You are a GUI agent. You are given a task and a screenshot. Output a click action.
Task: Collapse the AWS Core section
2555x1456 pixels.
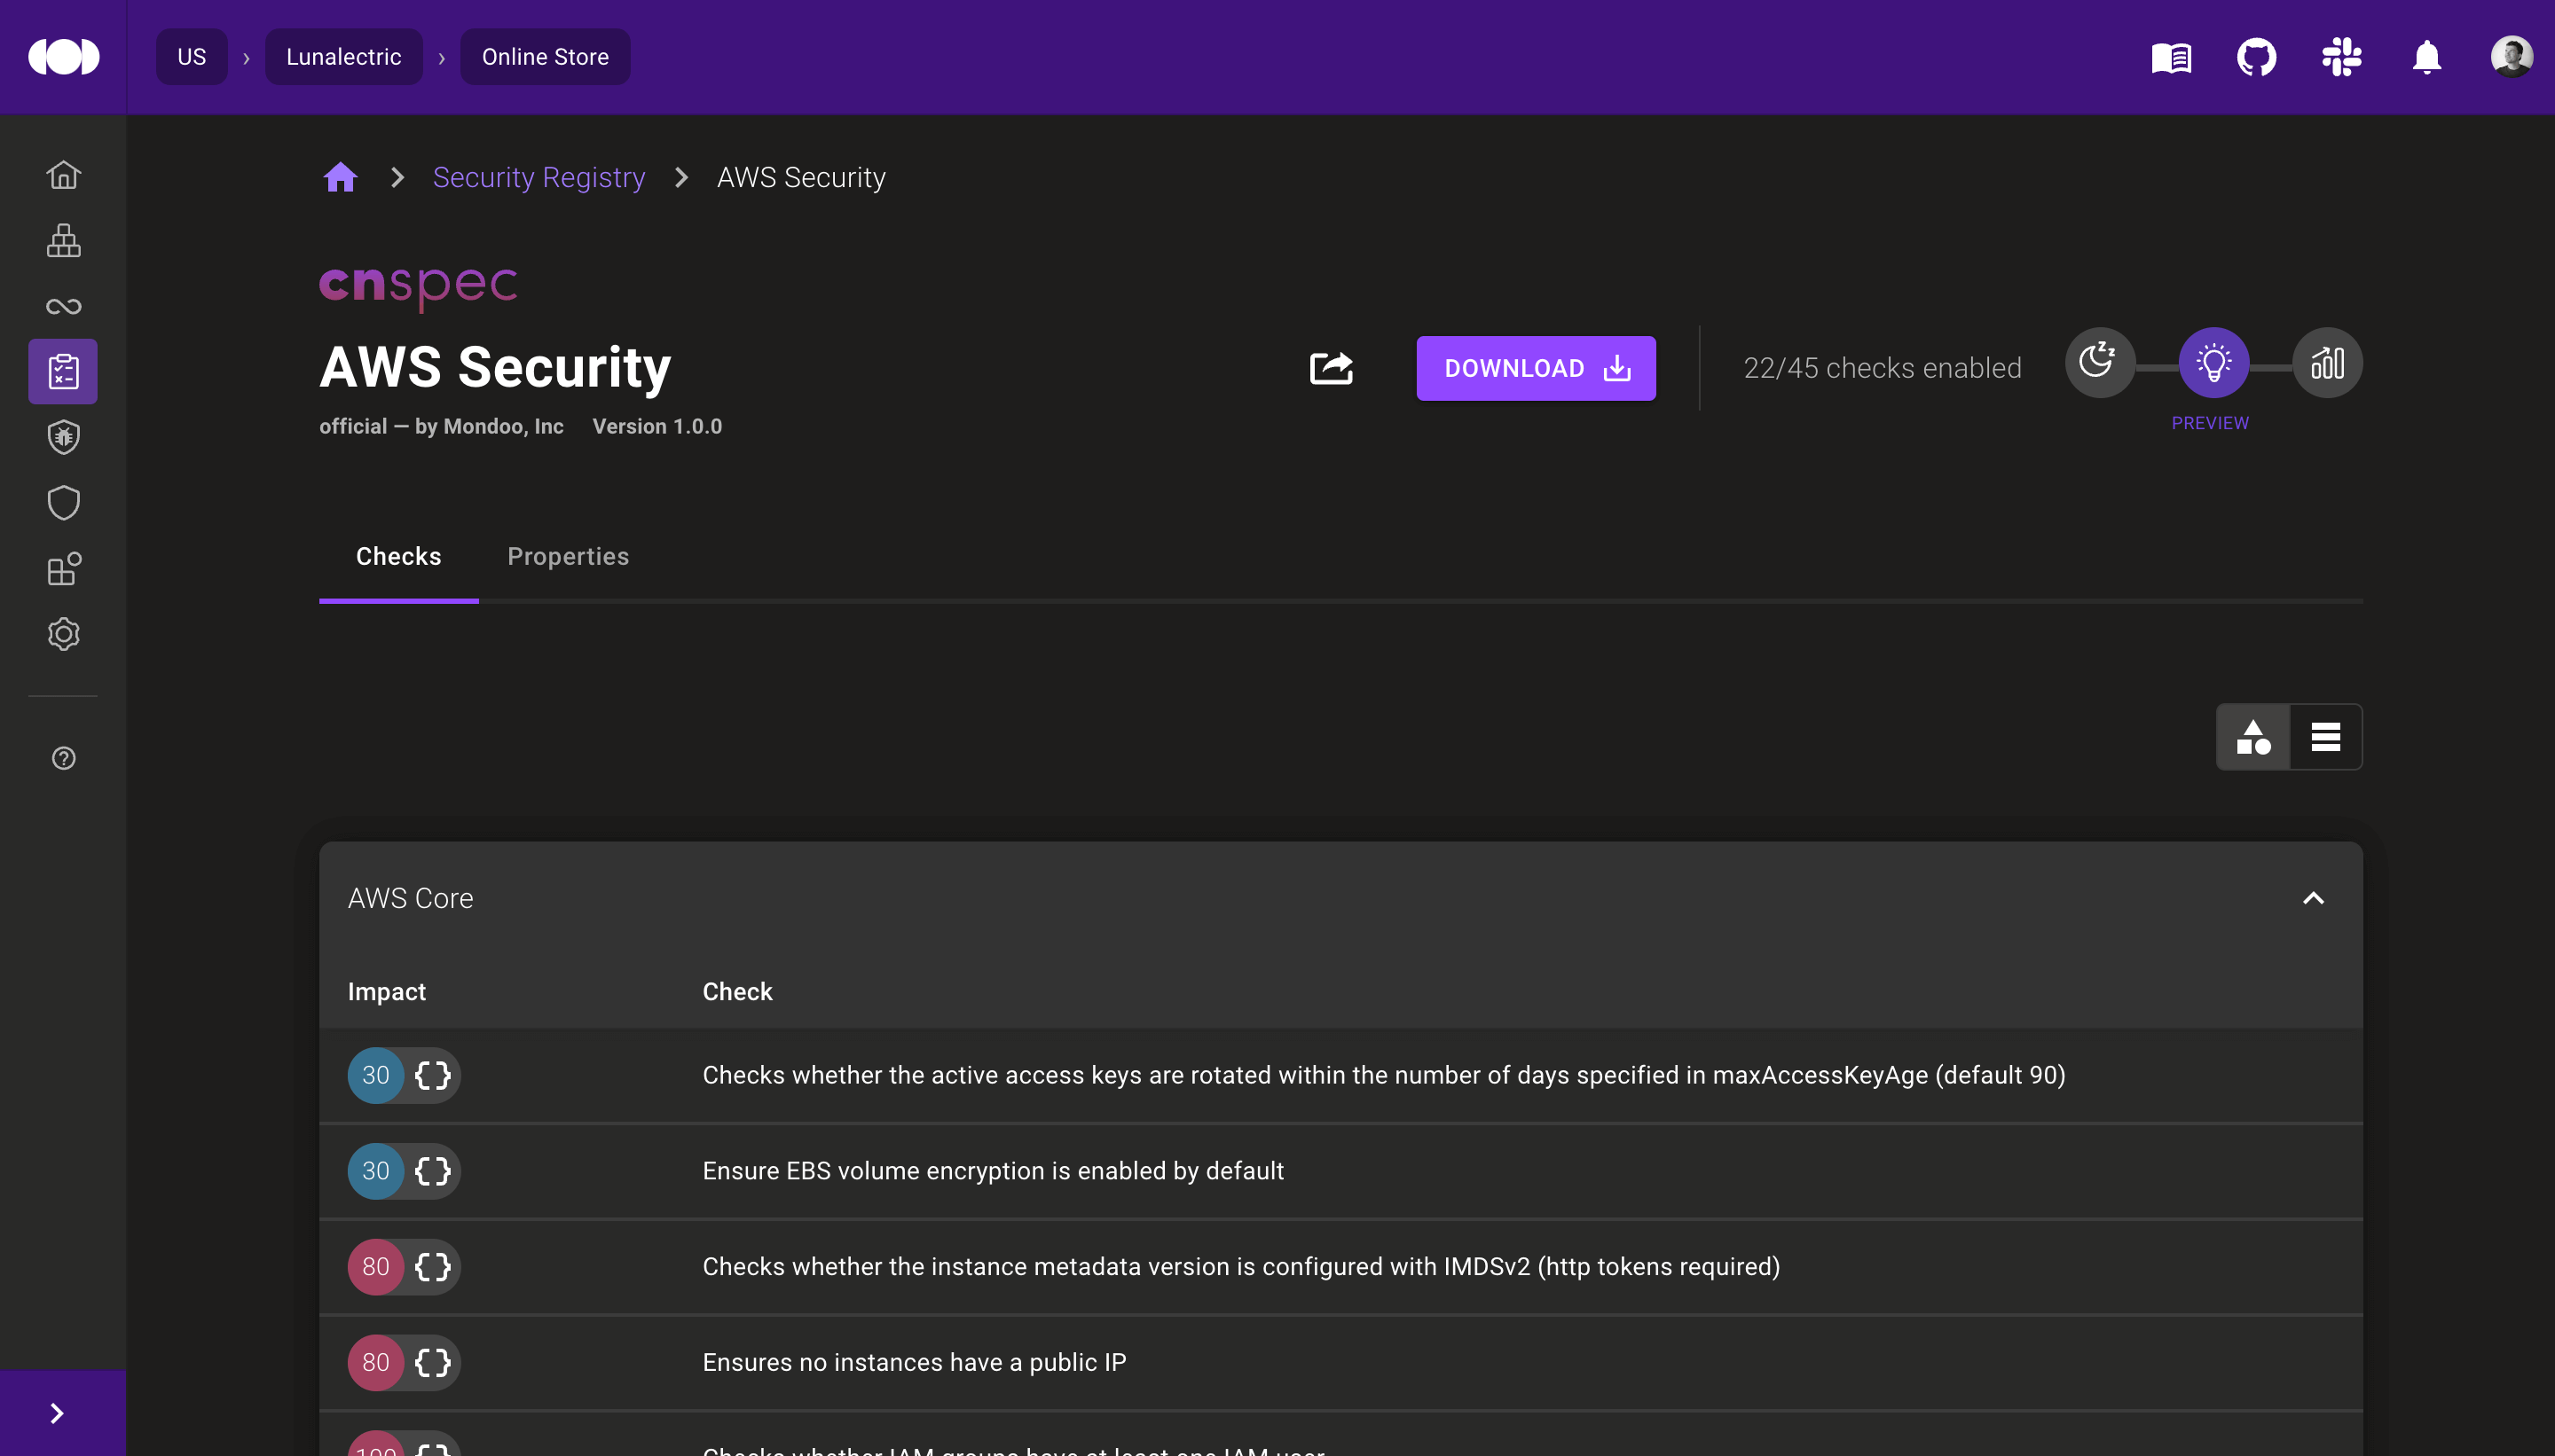pyautogui.click(x=2313, y=898)
